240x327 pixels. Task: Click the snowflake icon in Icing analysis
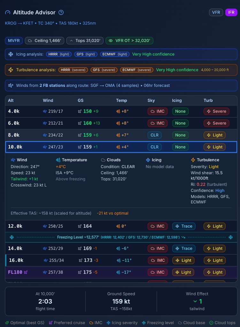tap(11, 54)
